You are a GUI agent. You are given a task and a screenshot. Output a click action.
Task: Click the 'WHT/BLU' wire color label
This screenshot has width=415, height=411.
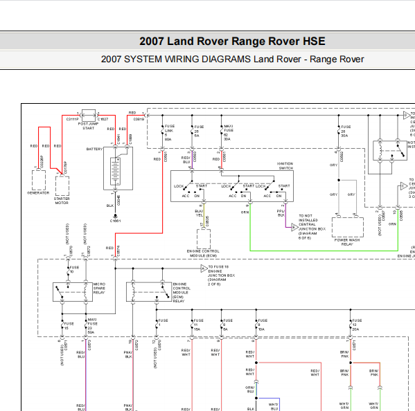coord(274,407)
